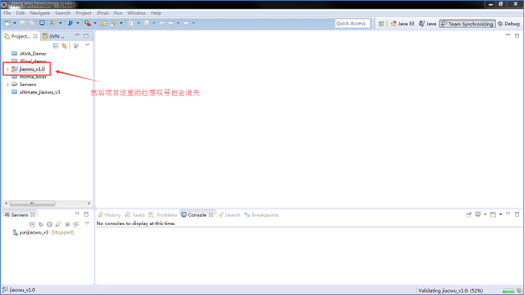Maximize the Project Explorer panel

pos(86,35)
